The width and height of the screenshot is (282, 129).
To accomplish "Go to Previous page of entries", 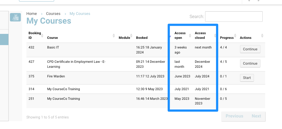I will pyautogui.click(x=234, y=116).
